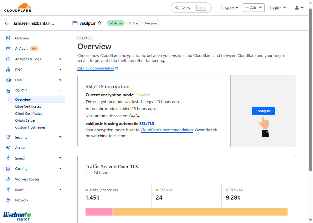This screenshot has height=223, width=313.
Task: Expand the Email section arrow
Action: pyautogui.click(x=60, y=80)
